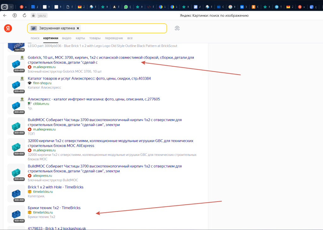
Task: Open the 4179833 - Brick 1 x 2 kockashop.sk link
Action: tap(57, 228)
